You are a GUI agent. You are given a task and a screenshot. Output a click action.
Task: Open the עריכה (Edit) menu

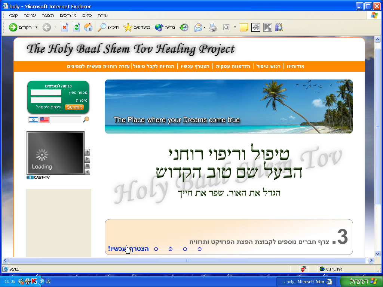coord(30,15)
